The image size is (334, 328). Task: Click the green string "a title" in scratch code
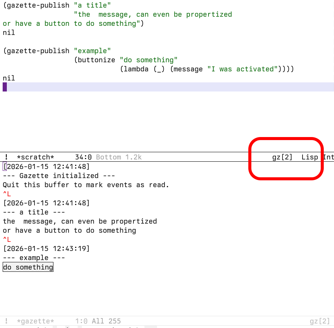92,5
